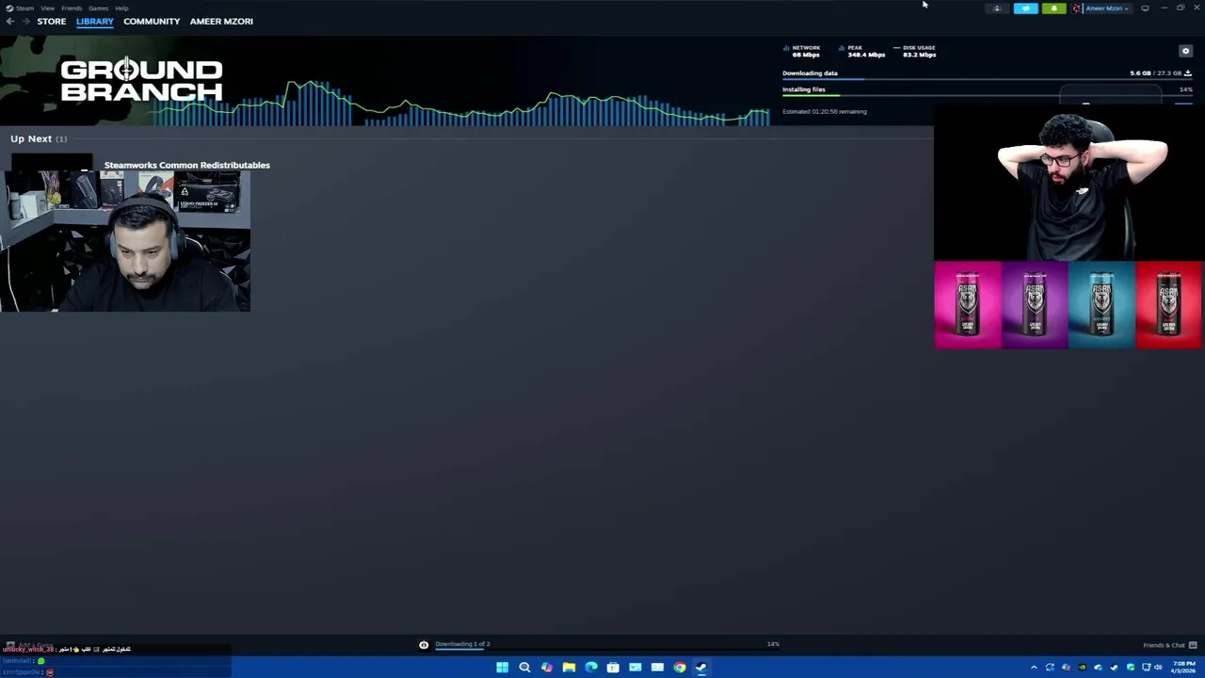Open the Games menu

click(98, 8)
